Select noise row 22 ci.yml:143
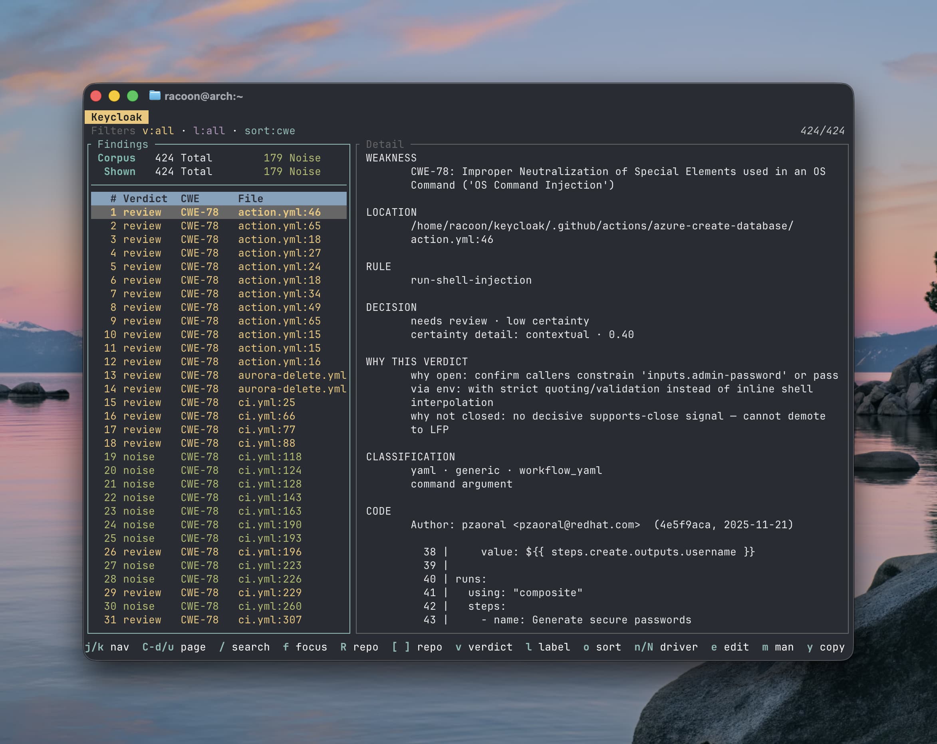937x744 pixels. (x=218, y=497)
